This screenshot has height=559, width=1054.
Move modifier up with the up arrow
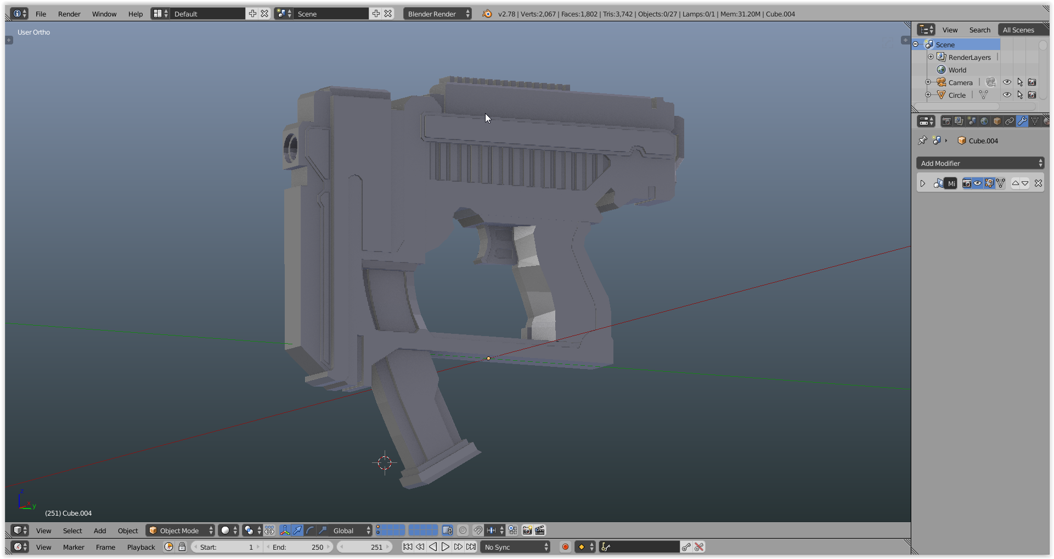pyautogui.click(x=1016, y=183)
